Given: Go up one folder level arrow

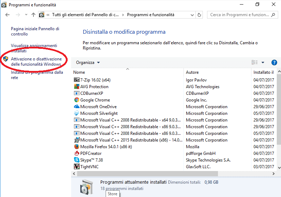Looking at the screenshot, I should click(33, 15).
